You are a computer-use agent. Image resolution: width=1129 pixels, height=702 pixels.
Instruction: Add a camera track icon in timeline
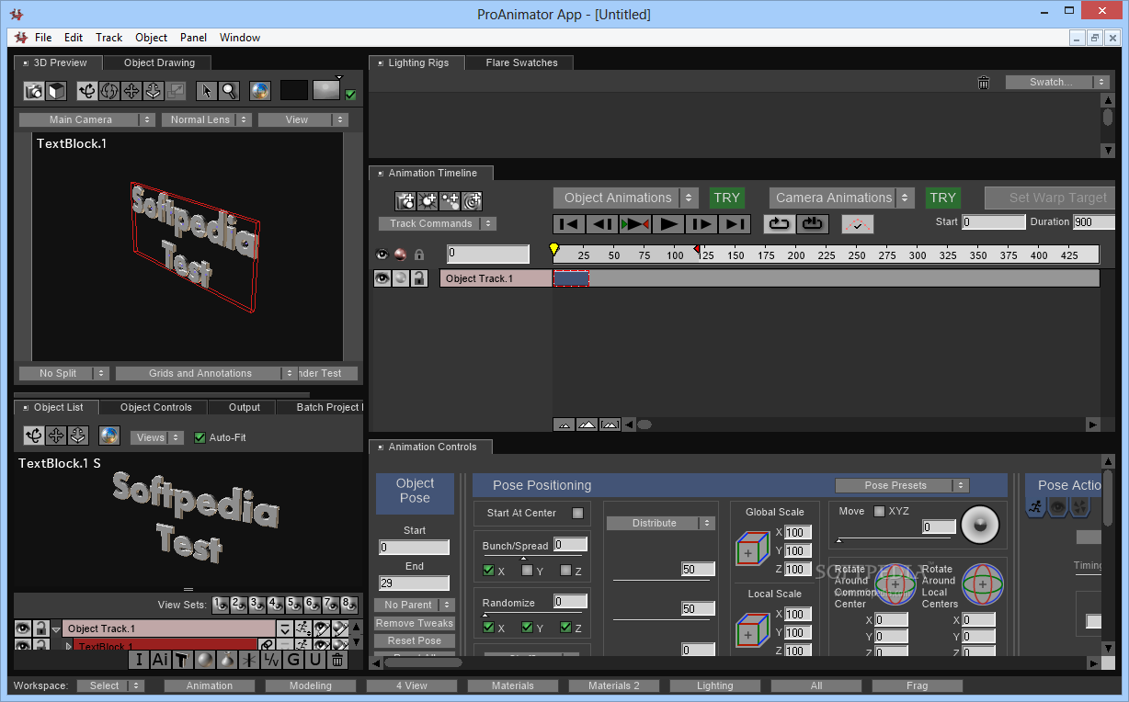point(405,200)
